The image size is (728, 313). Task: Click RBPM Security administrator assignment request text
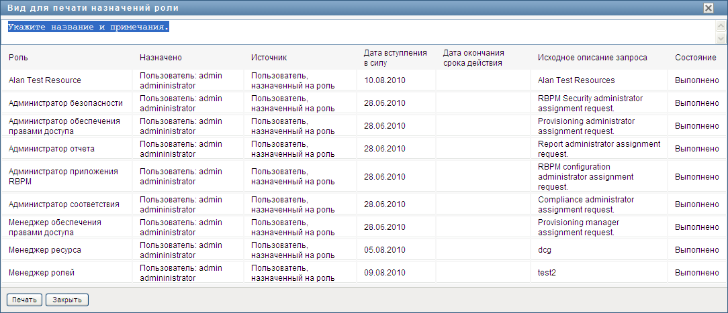(590, 103)
